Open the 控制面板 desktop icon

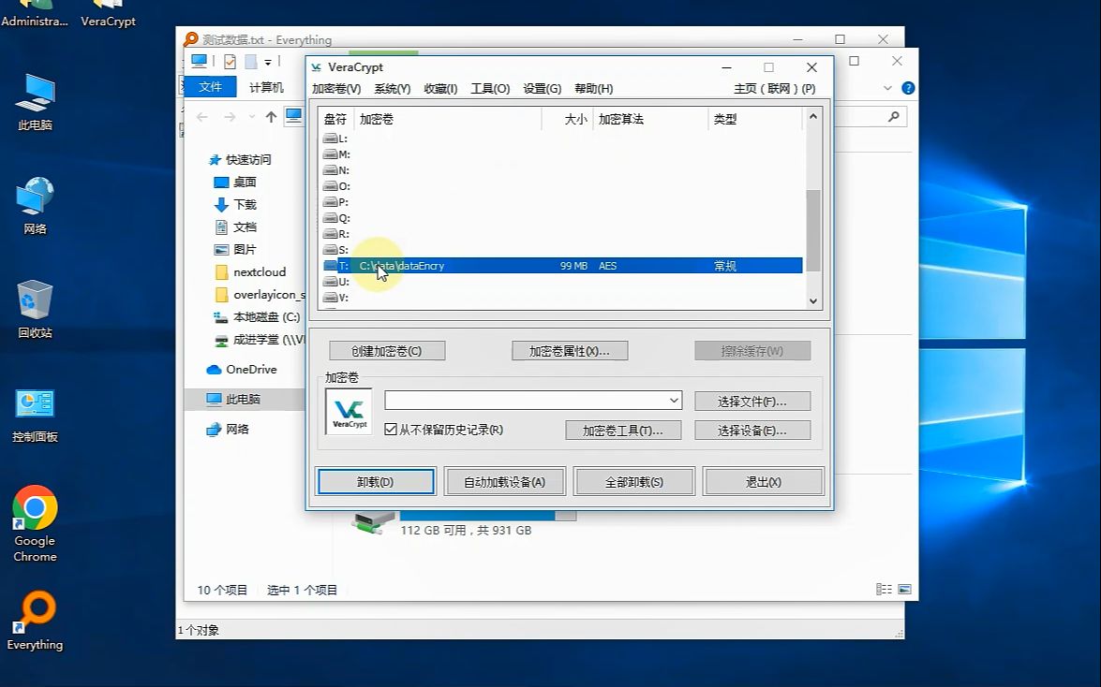tap(35, 414)
